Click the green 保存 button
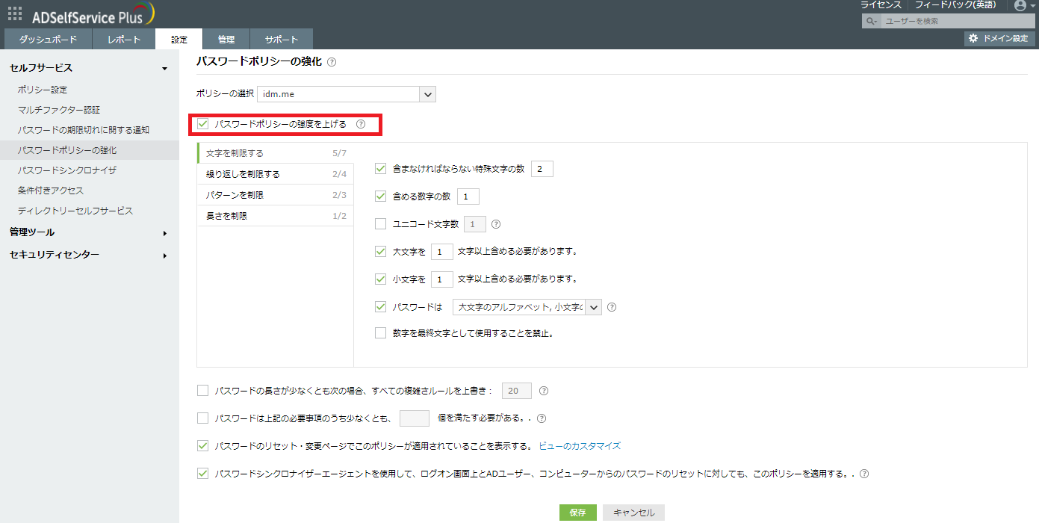Image resolution: width=1039 pixels, height=523 pixels. pyautogui.click(x=577, y=513)
